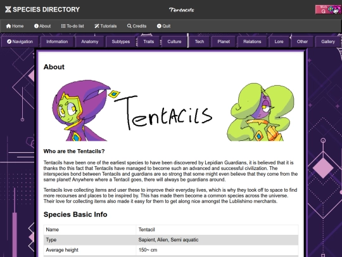Screen dimensions: 342x257
Task: Click the Credits magnifier icon
Action: point(129,26)
